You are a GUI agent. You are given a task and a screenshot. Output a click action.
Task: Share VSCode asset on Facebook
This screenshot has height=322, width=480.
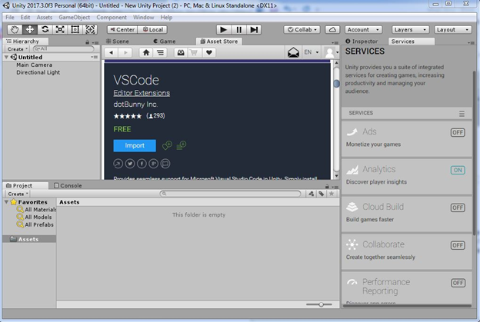click(142, 164)
